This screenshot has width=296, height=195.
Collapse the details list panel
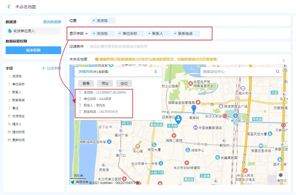pyautogui.click(x=155, y=72)
